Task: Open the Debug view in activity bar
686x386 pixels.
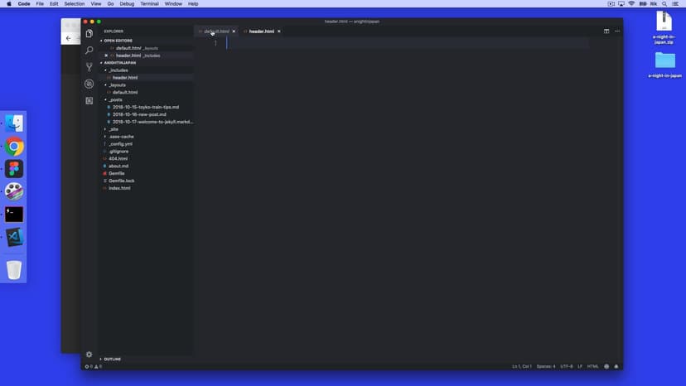Action: coord(89,84)
